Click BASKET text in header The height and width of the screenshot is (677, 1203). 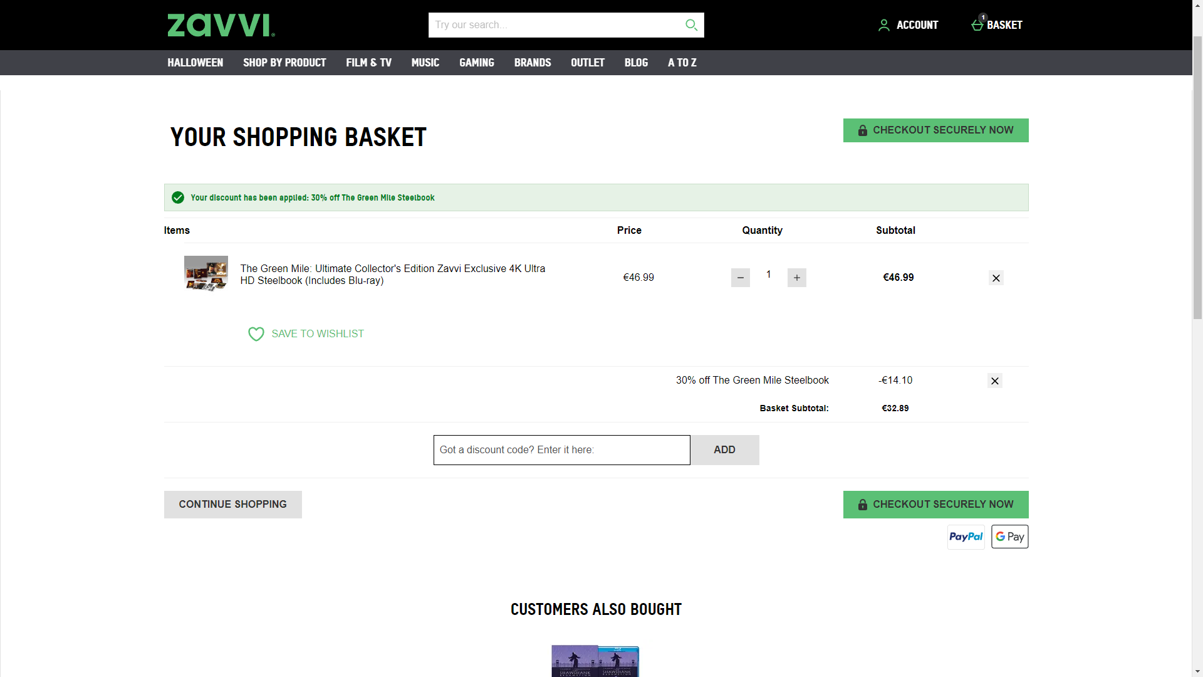coord(1004,25)
